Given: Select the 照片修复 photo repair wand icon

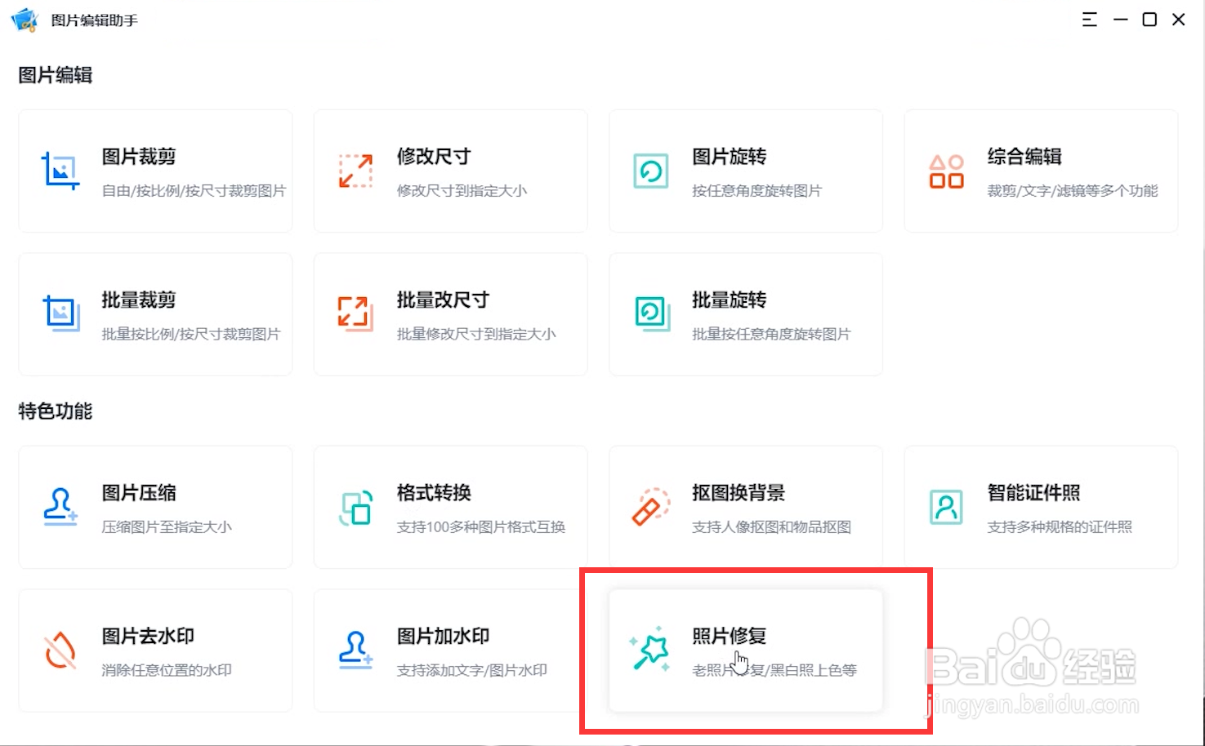Looking at the screenshot, I should pyautogui.click(x=648, y=651).
